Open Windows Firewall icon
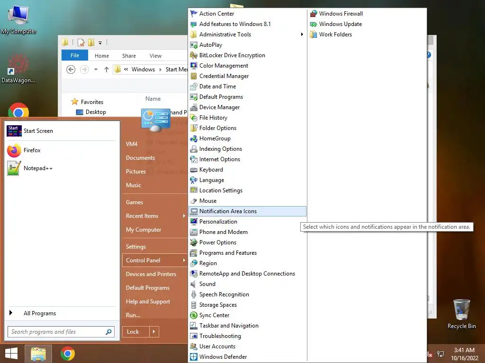Image resolution: width=485 pixels, height=363 pixels. coord(314,14)
